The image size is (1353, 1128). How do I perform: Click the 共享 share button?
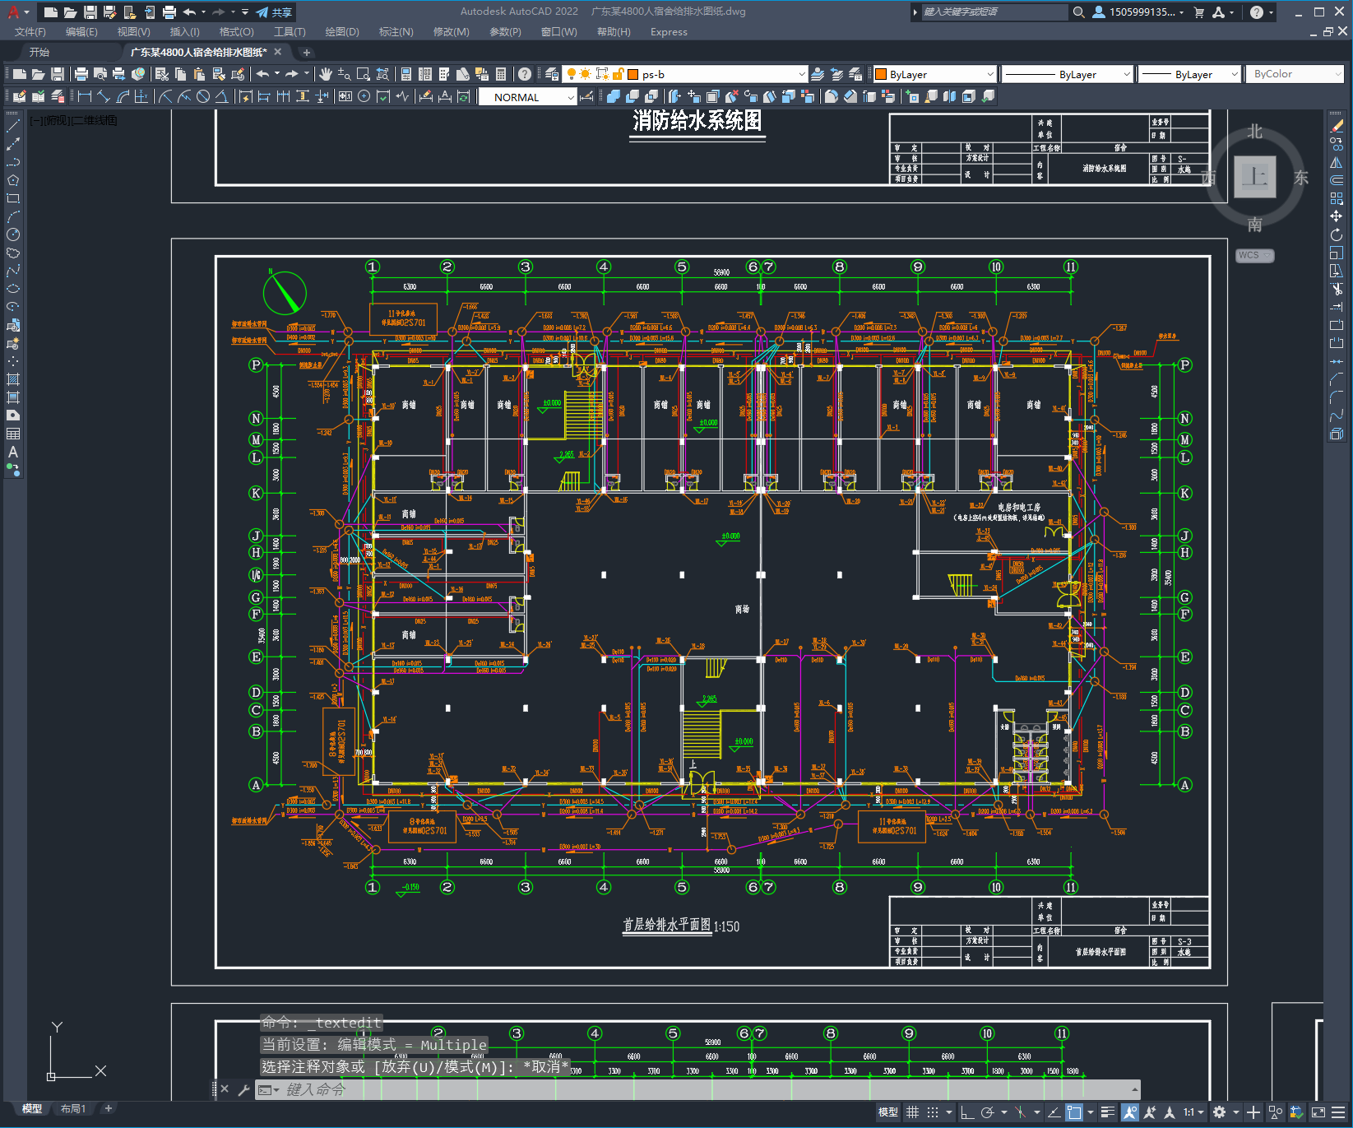[x=274, y=12]
